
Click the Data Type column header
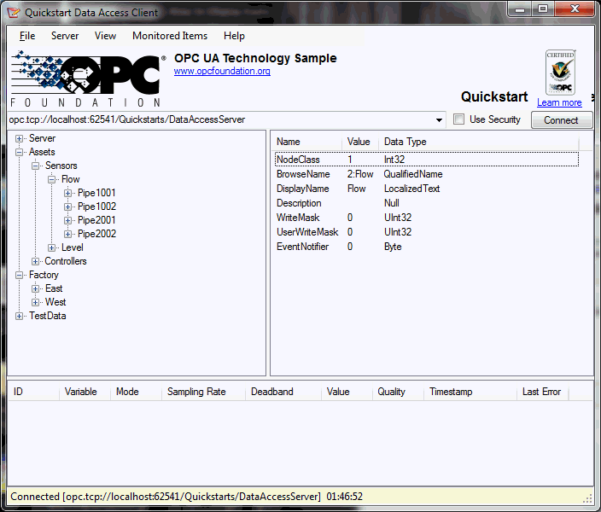tap(480, 142)
